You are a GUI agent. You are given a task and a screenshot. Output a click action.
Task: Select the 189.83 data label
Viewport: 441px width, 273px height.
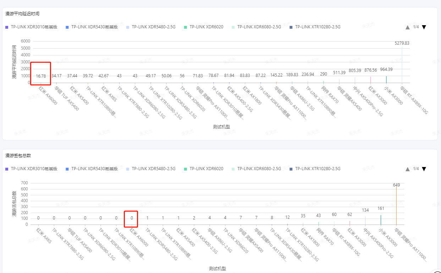pyautogui.click(x=292, y=75)
